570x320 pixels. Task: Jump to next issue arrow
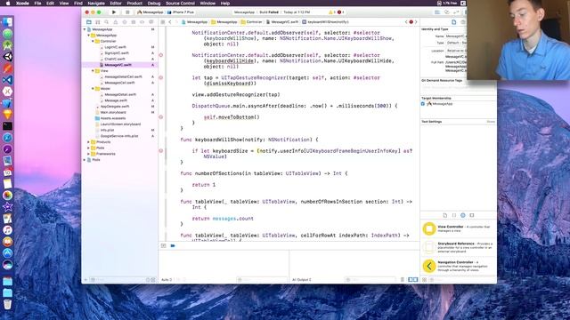pyautogui.click(x=416, y=22)
